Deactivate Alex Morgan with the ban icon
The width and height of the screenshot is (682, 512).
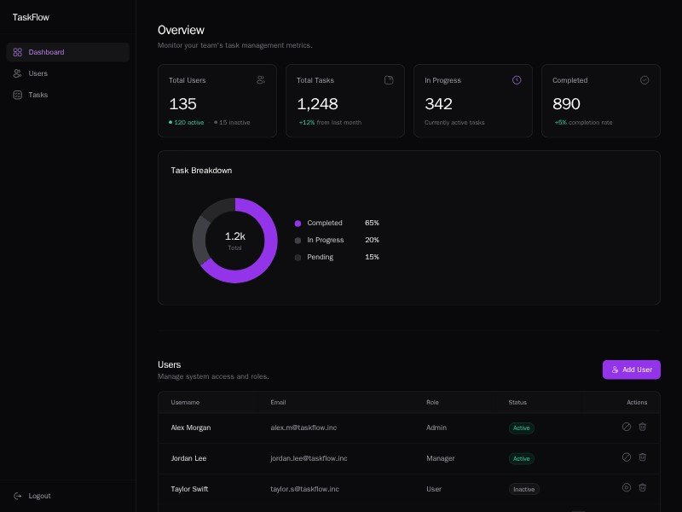pyautogui.click(x=627, y=427)
